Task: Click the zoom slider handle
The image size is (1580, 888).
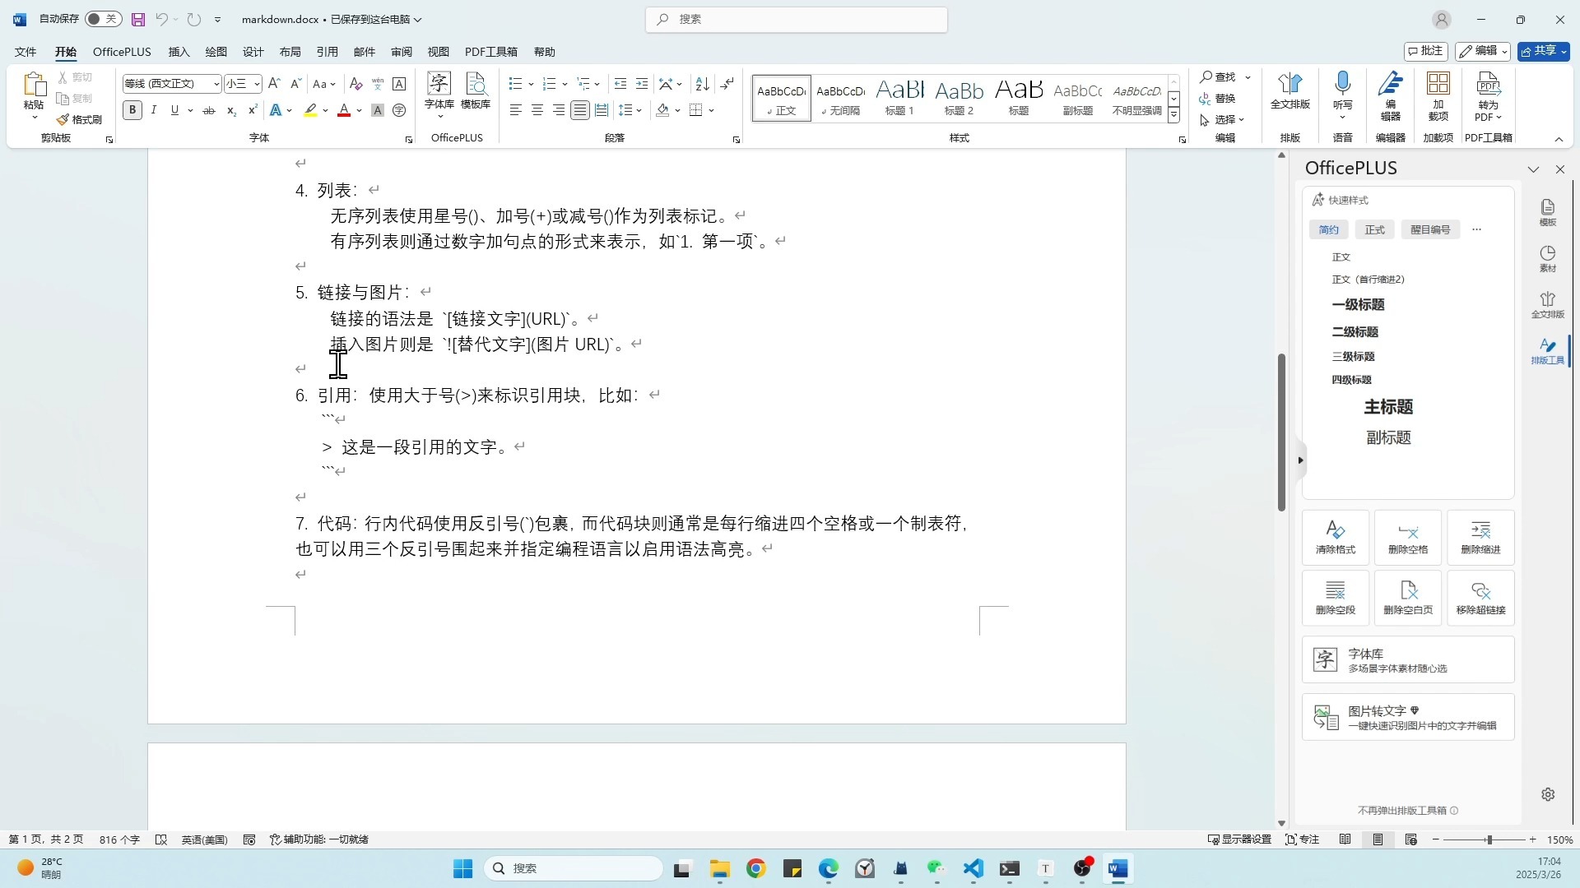Action: coord(1489,839)
